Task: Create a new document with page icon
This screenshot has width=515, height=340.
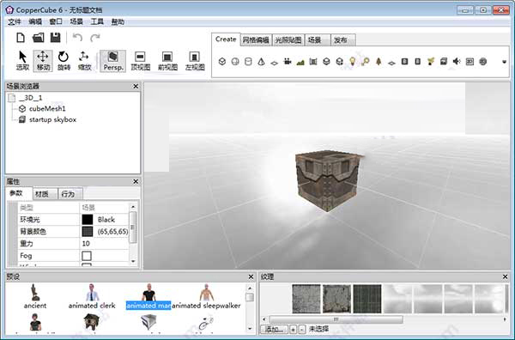Action: [x=21, y=38]
